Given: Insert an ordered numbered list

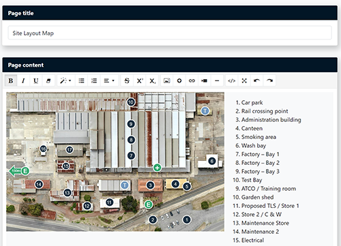Looking at the screenshot, I should [94, 80].
